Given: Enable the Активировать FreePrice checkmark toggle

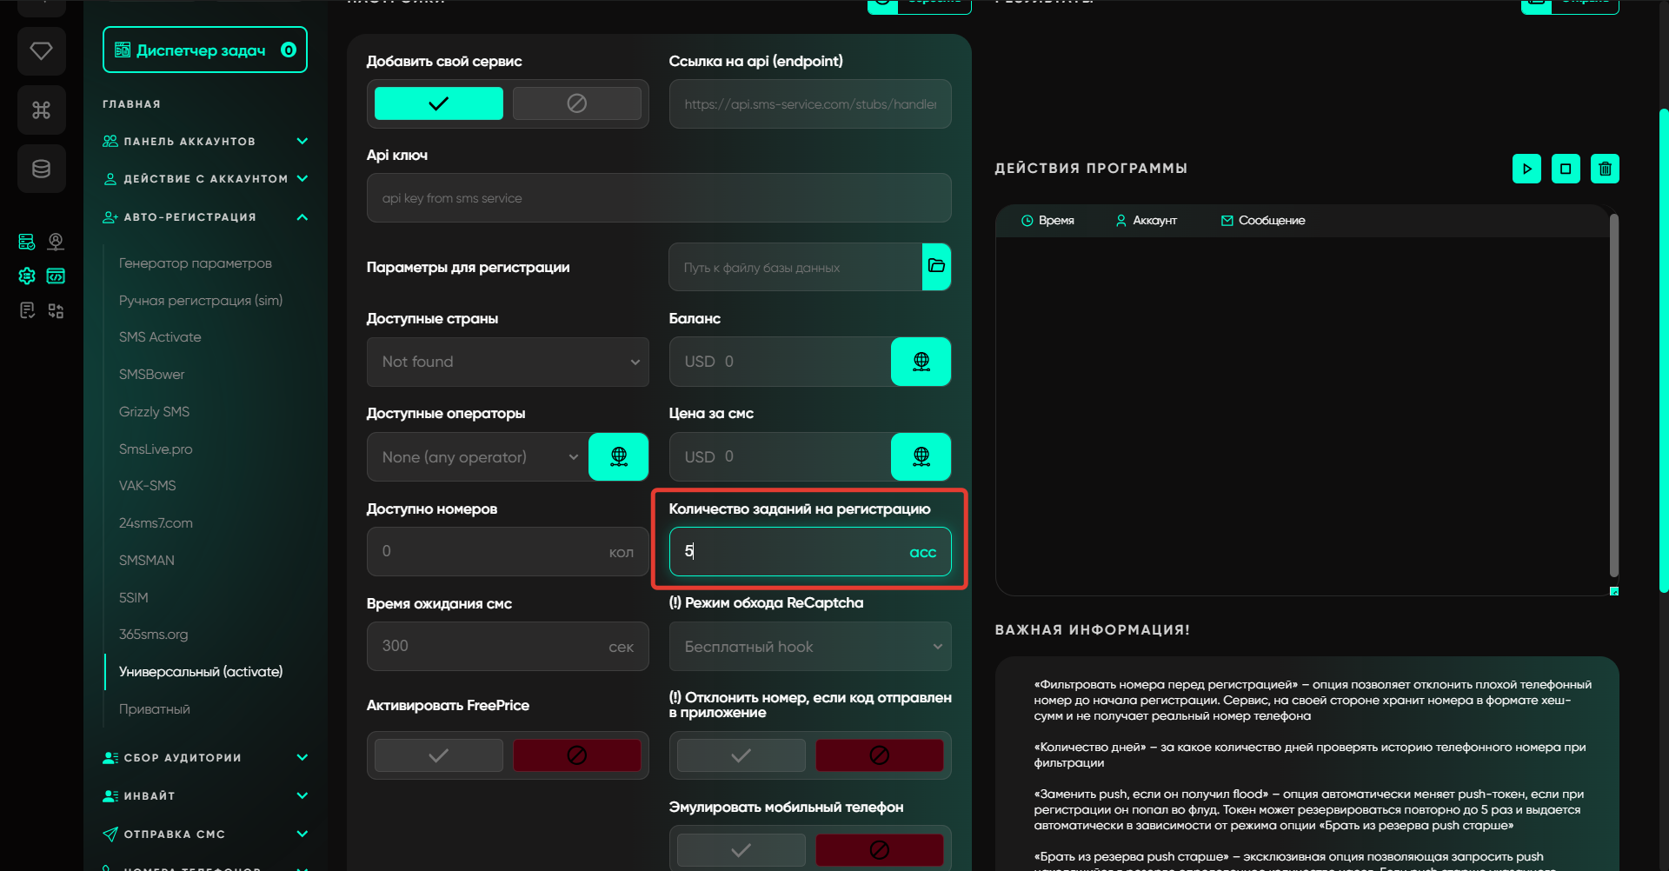Looking at the screenshot, I should [439, 755].
